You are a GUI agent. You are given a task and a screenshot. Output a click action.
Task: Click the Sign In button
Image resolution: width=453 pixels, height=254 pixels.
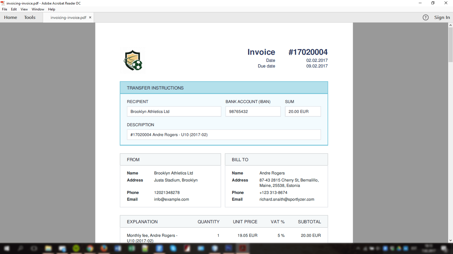442,17
